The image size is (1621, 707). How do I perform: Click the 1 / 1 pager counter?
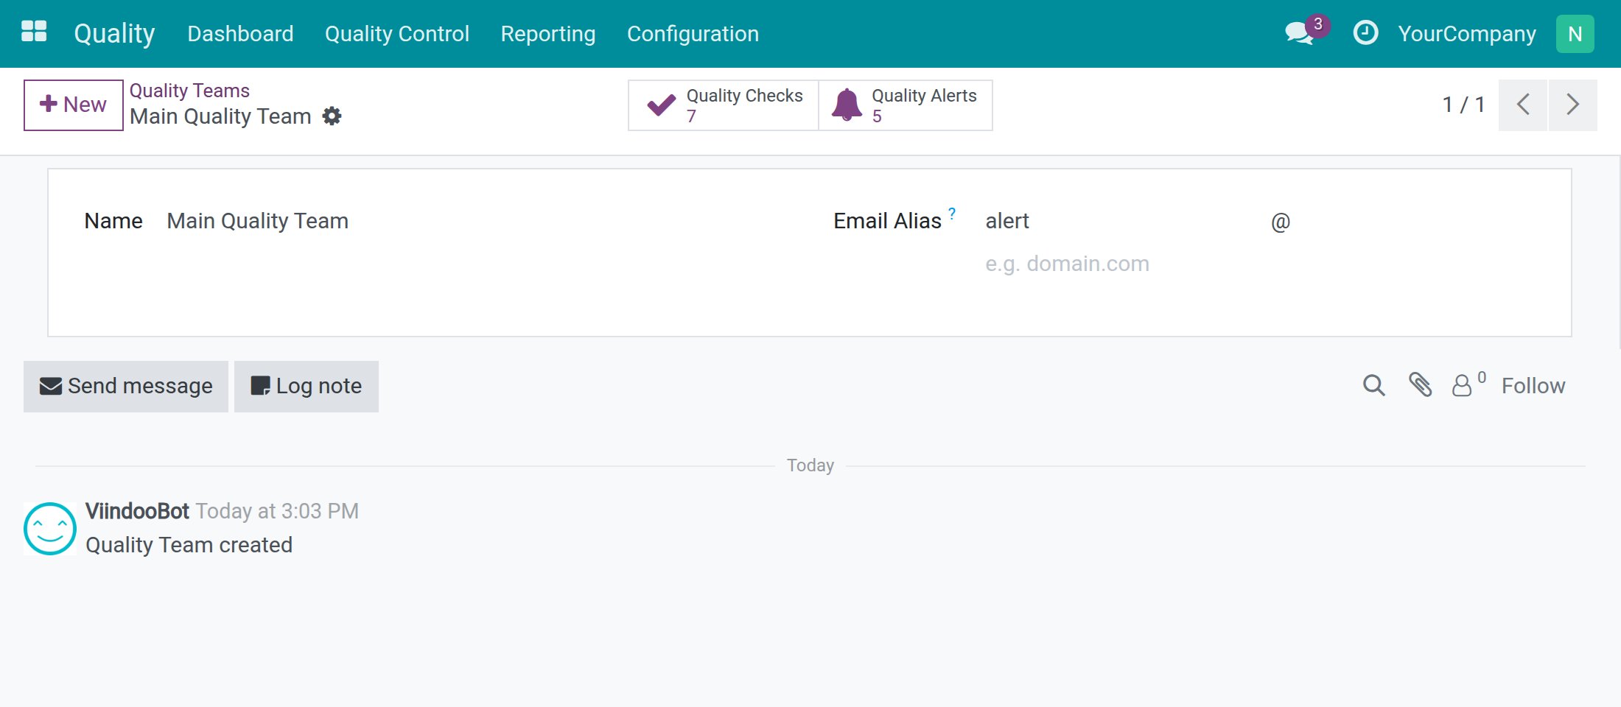point(1463,105)
